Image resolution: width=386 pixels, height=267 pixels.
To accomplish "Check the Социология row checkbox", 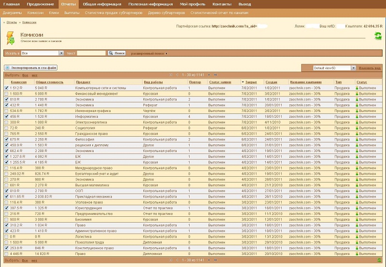I will (6, 128).
